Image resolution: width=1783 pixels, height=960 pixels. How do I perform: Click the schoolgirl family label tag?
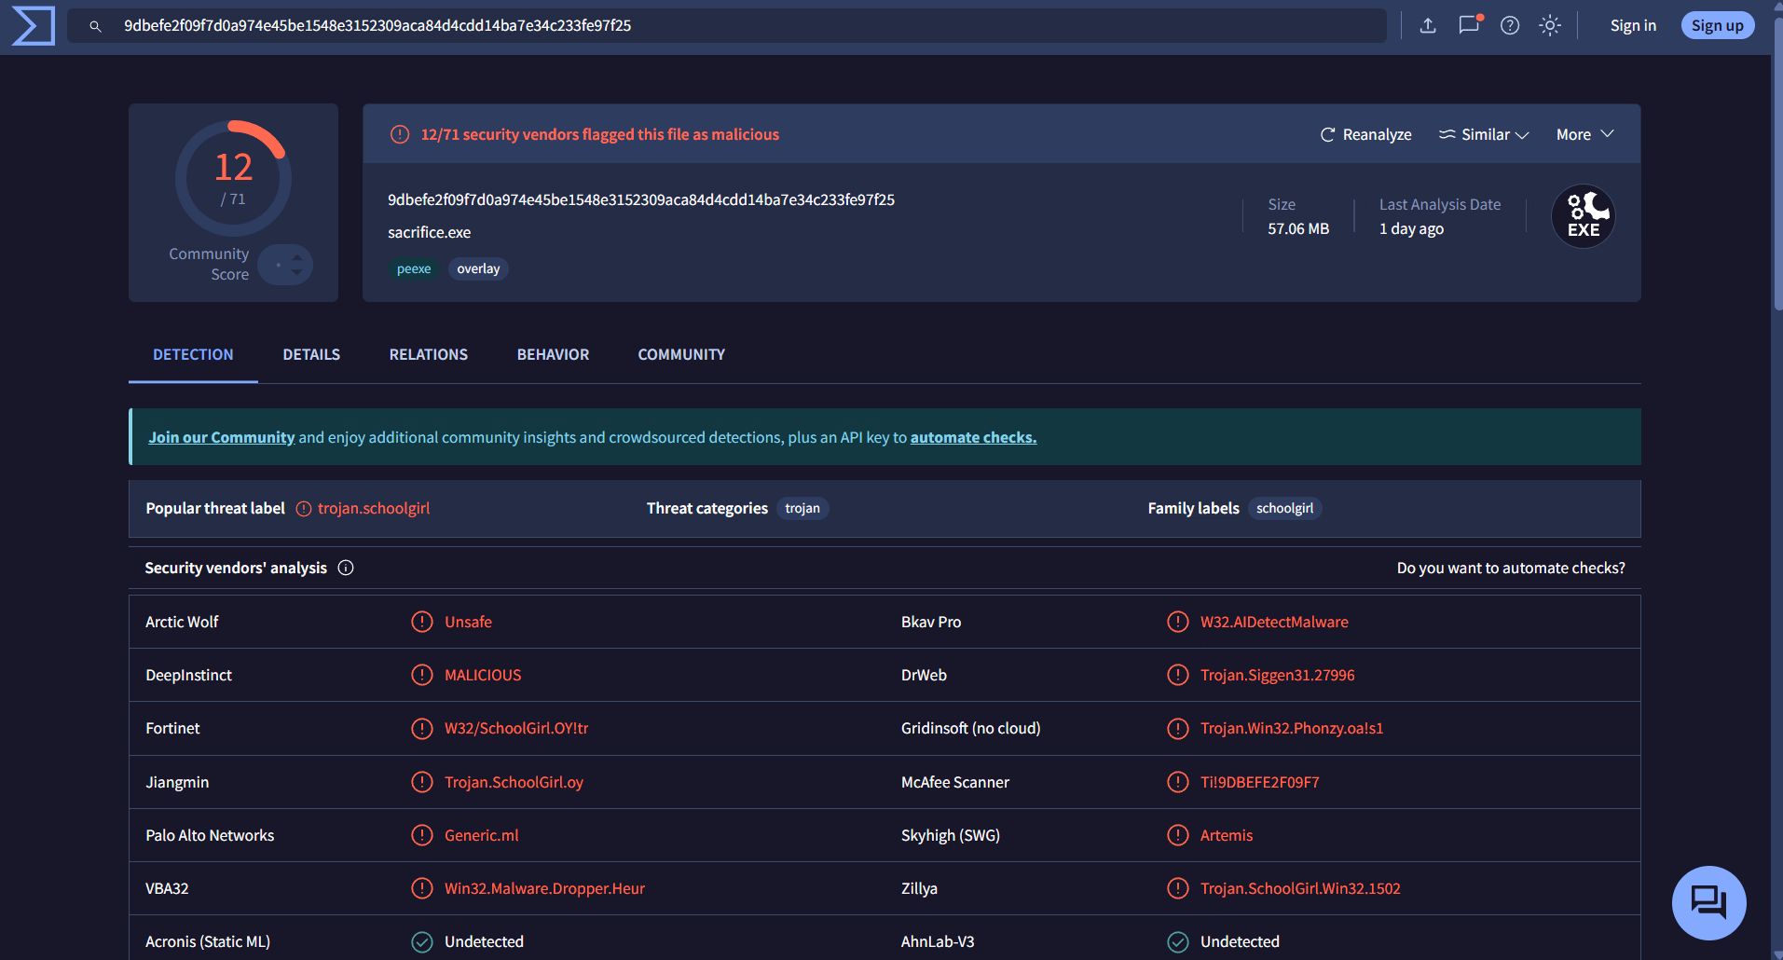pyautogui.click(x=1284, y=508)
